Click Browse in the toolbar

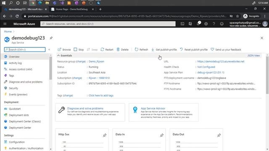64,49
